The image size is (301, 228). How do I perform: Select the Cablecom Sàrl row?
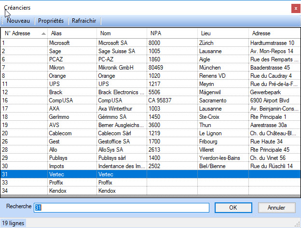point(150,133)
